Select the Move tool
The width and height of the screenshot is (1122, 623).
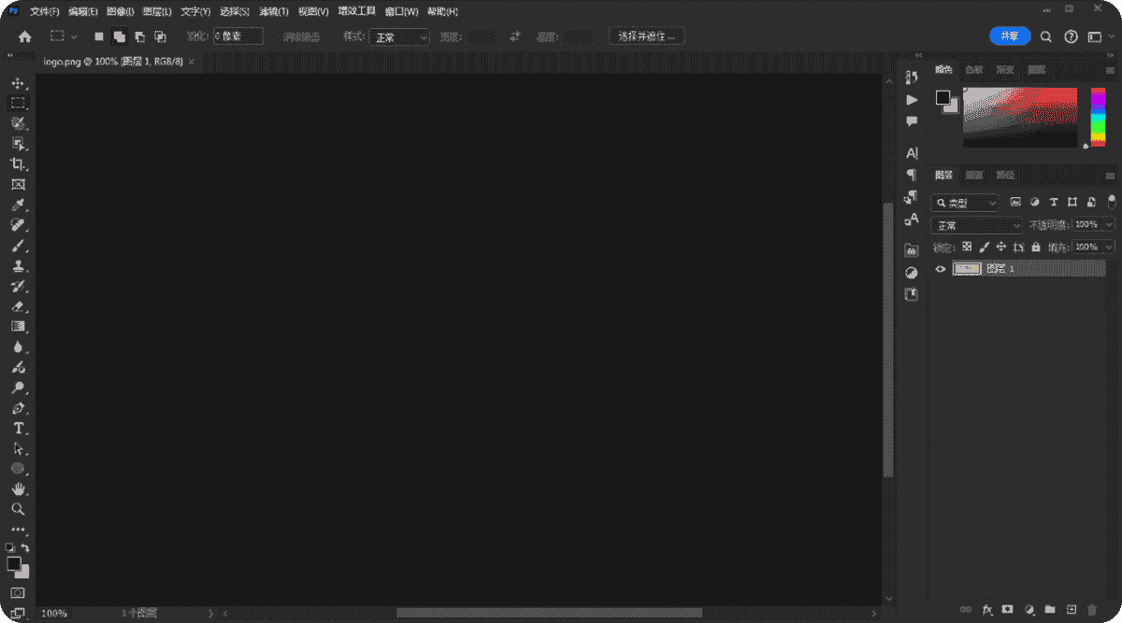tap(18, 83)
